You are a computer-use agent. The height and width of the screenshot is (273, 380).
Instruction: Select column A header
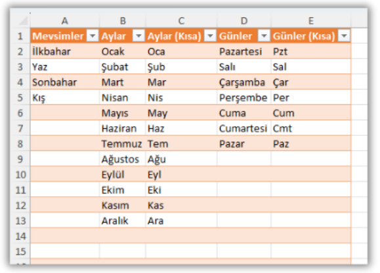click(x=64, y=21)
